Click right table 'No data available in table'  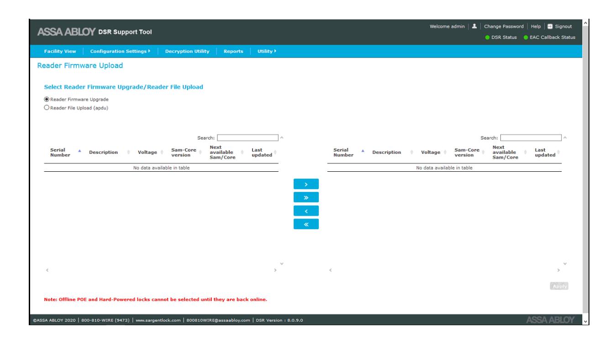point(444,168)
